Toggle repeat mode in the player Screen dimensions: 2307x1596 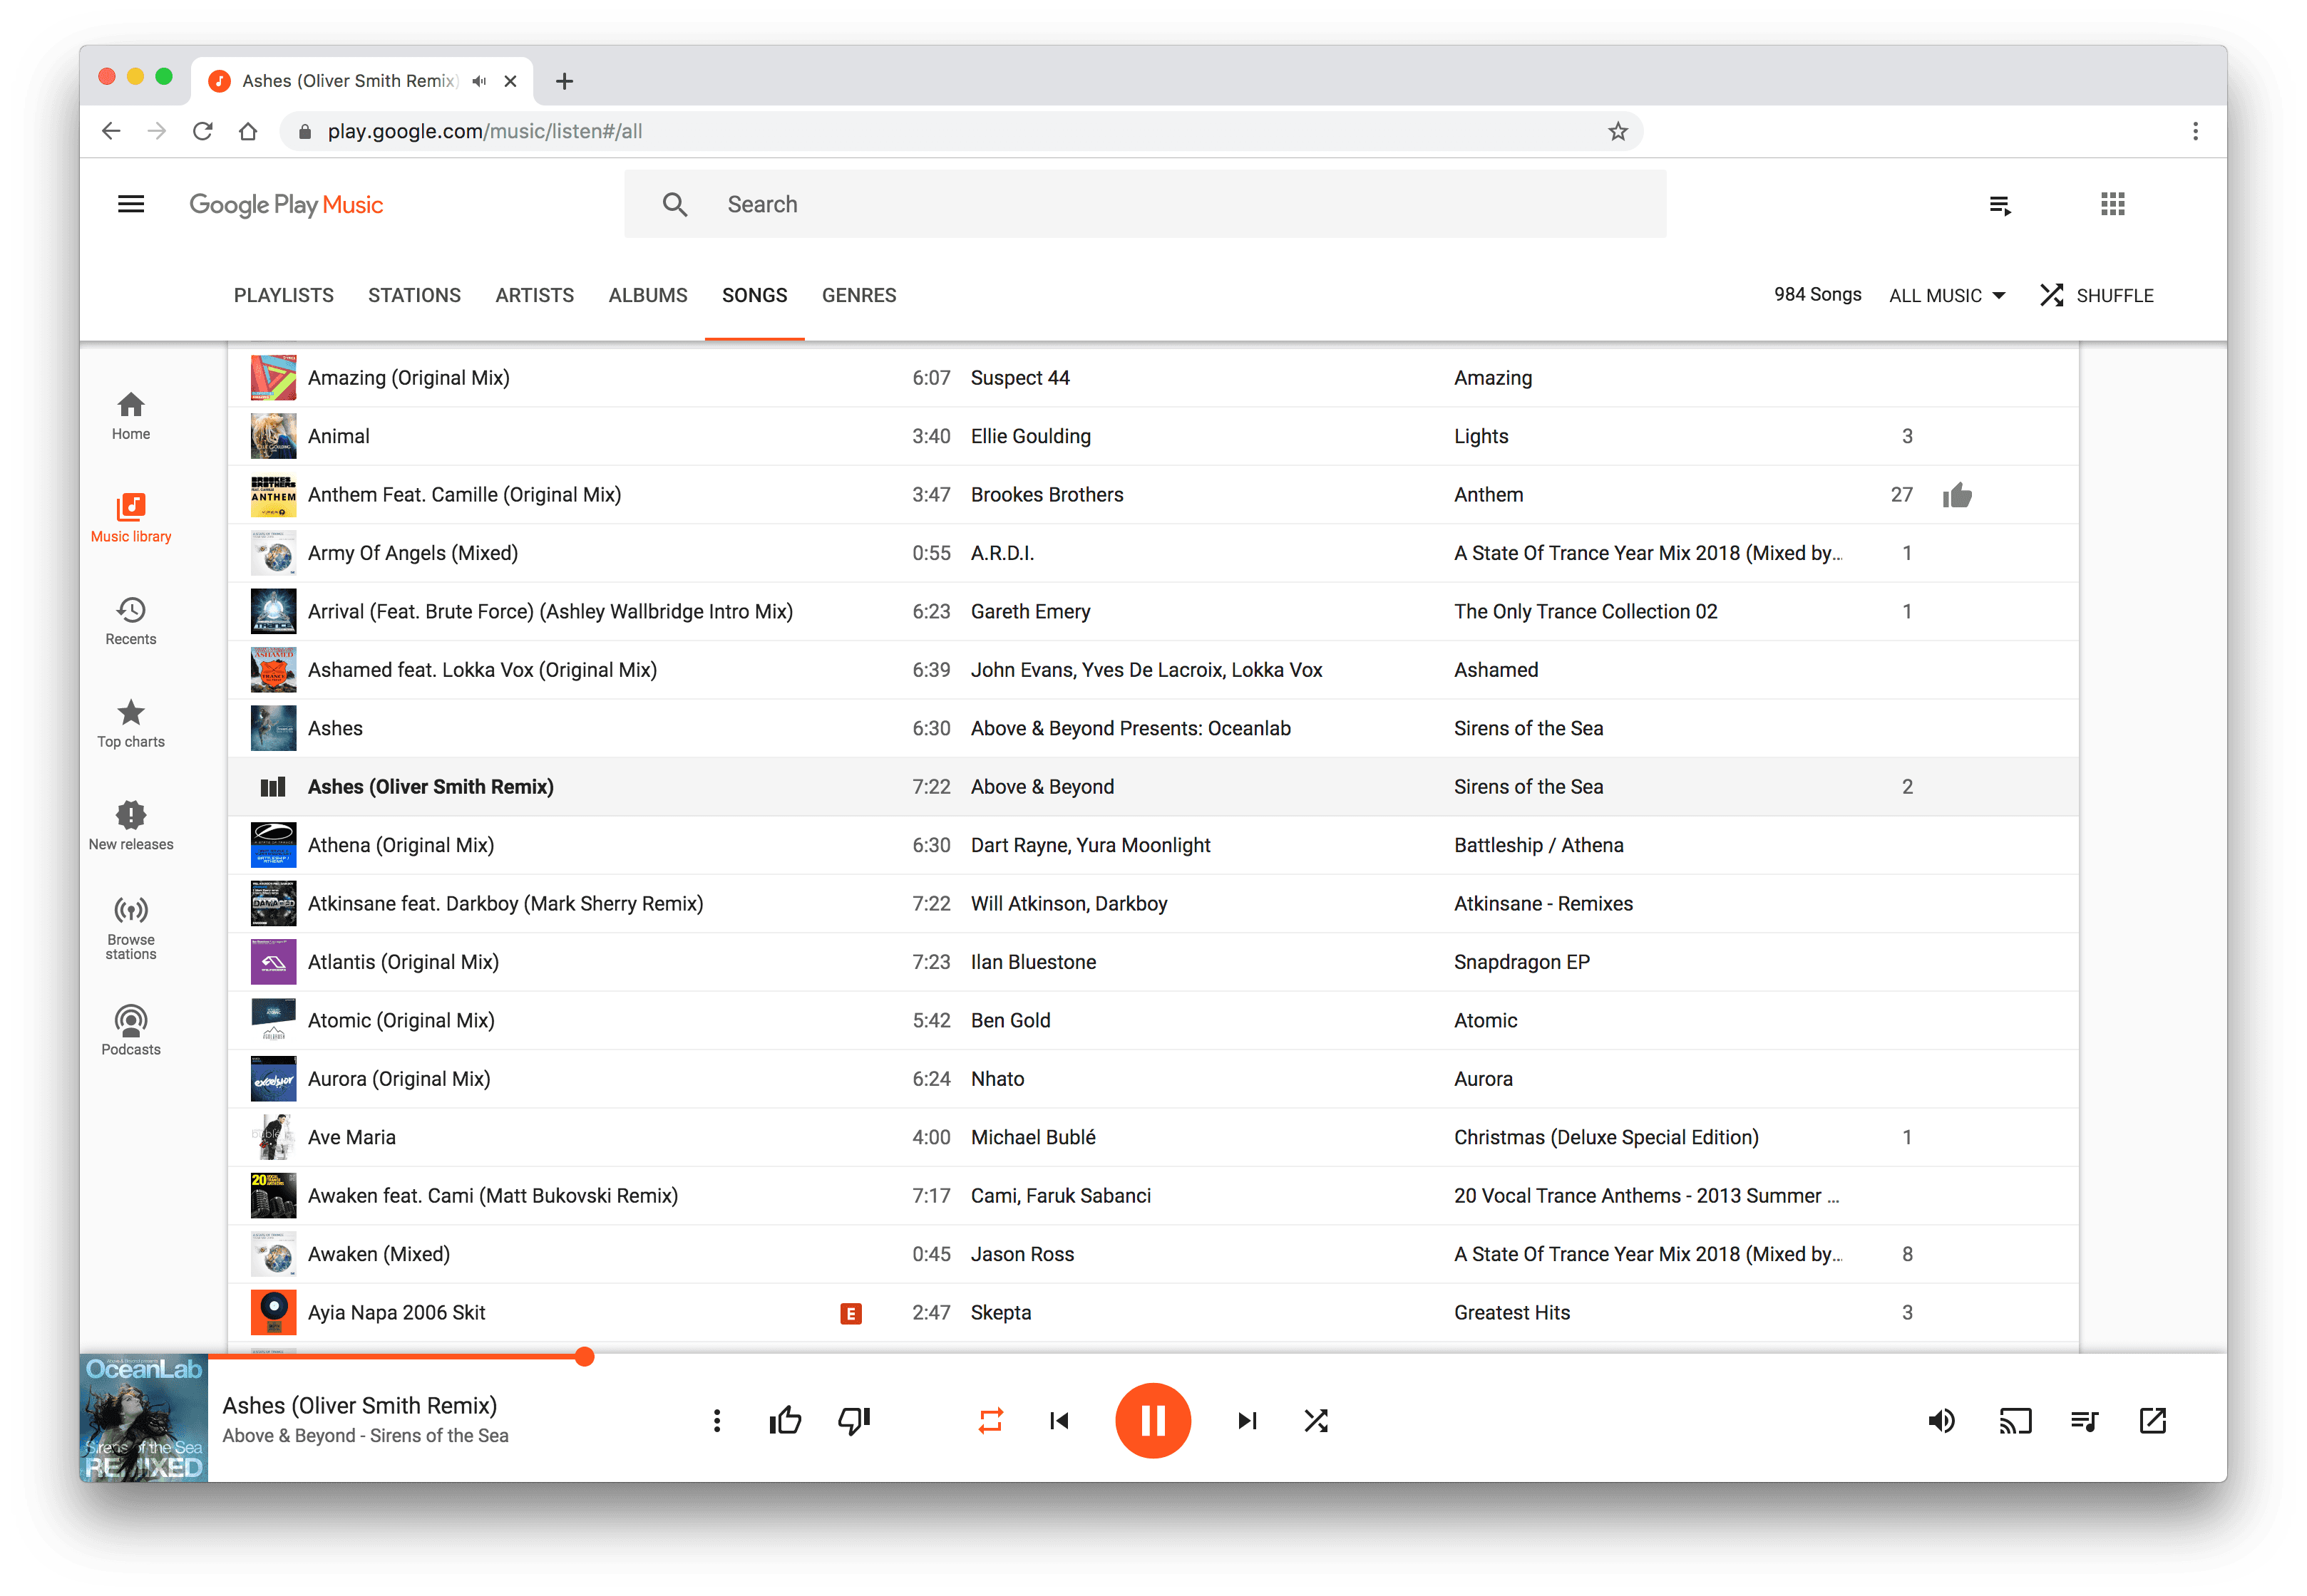[990, 1420]
